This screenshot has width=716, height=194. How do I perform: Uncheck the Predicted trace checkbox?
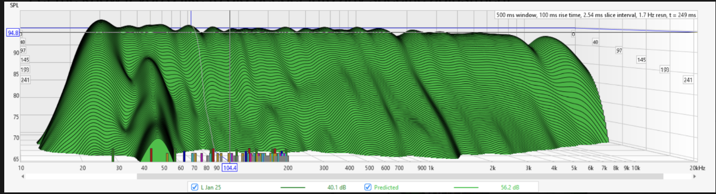tap(368, 187)
